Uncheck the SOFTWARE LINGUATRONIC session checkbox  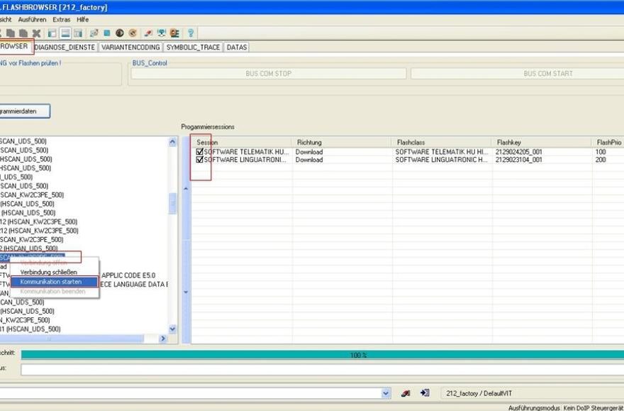pos(200,160)
